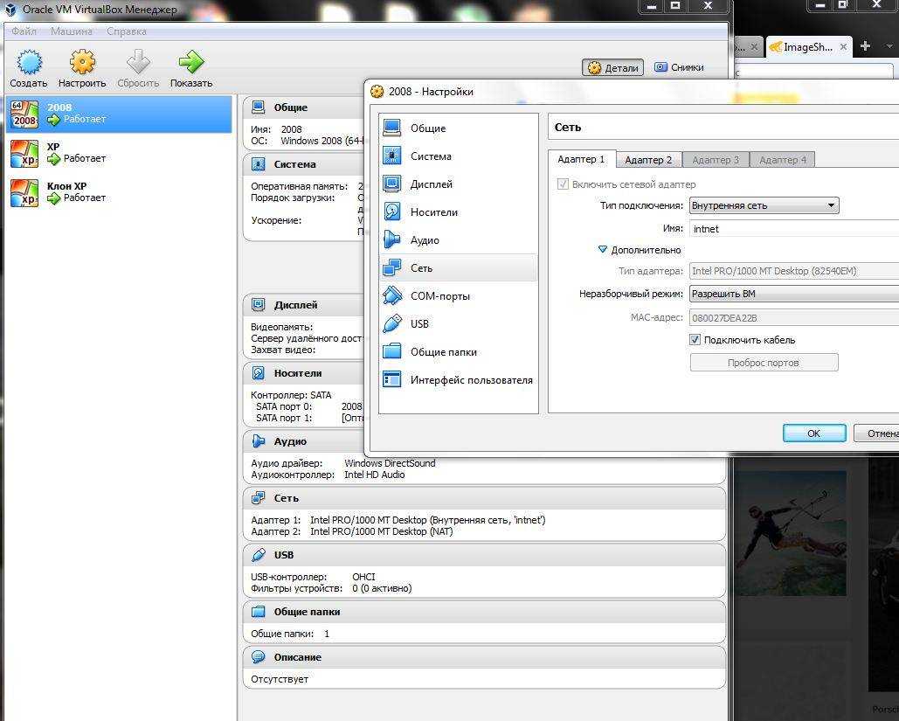Viewport: 899px width, 721px height.
Task: Open Аудио speaker icon in settings
Action: 392,239
